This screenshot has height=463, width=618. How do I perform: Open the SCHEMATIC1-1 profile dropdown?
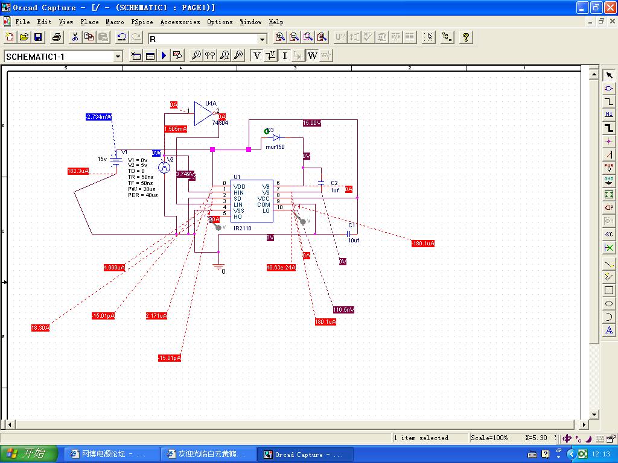[118, 57]
